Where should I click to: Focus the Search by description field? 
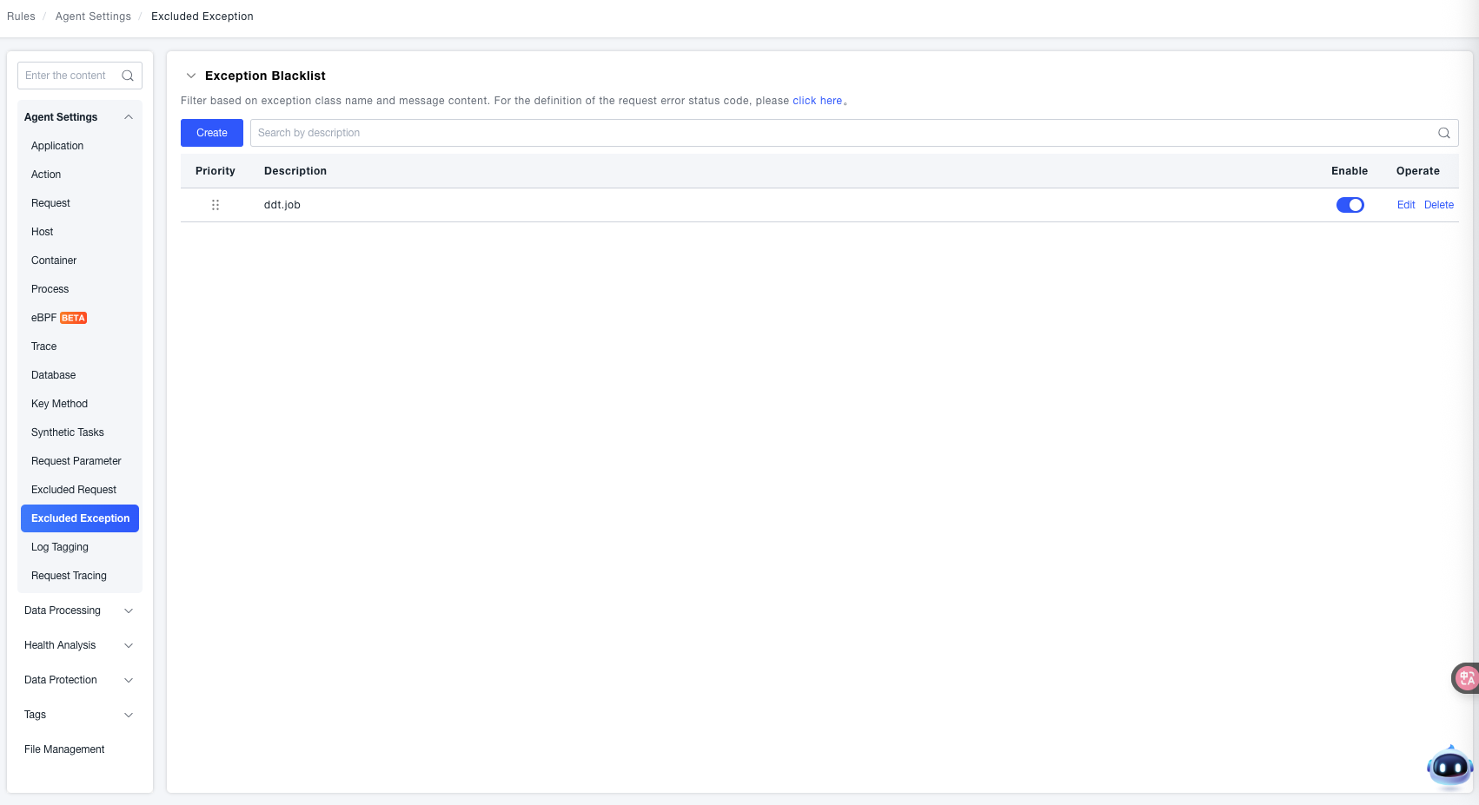[834, 133]
